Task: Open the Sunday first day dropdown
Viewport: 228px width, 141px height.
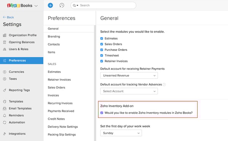Action: 121,133
